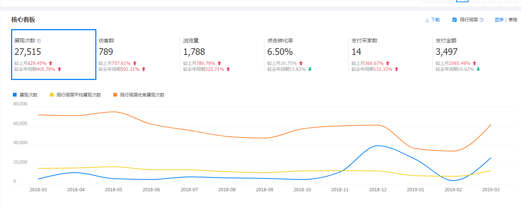Select the 点击转化率 metric card

click(x=306, y=54)
